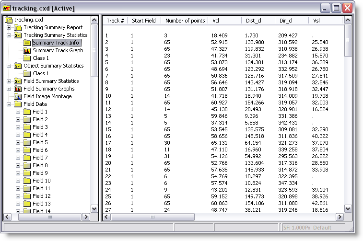Expand the Field 5 folder
Screen dimensions: 363x241
pyautogui.click(x=18, y=142)
